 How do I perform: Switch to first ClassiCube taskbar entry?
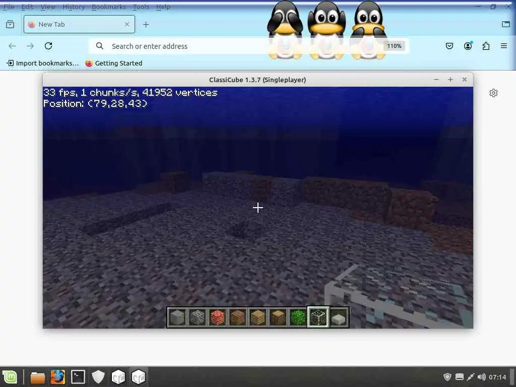pyautogui.click(x=118, y=377)
